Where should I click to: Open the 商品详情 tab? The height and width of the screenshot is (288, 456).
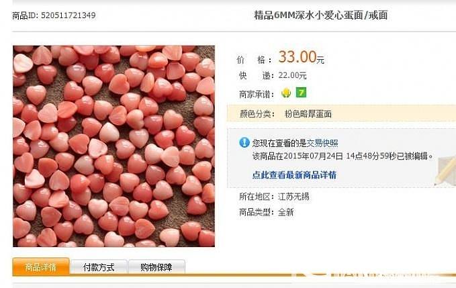(41, 267)
